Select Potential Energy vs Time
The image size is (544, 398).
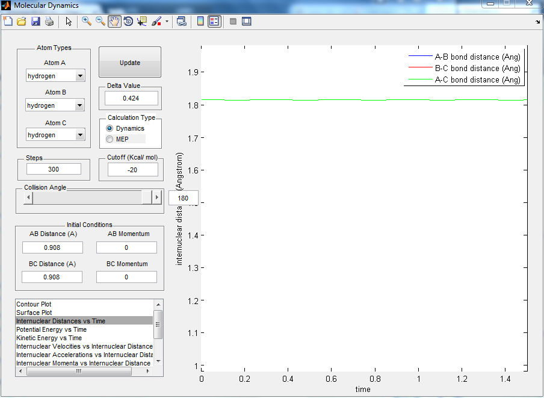(x=84, y=329)
